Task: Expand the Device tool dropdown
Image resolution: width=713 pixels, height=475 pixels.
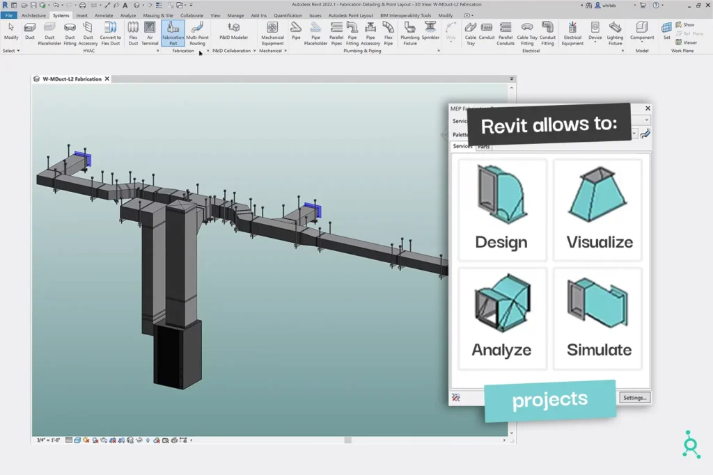Action: 595,42
